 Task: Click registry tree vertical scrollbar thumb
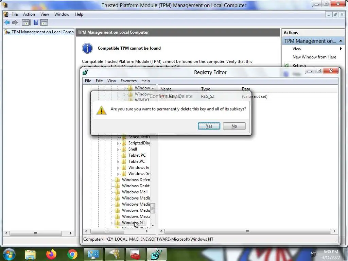coord(153,208)
